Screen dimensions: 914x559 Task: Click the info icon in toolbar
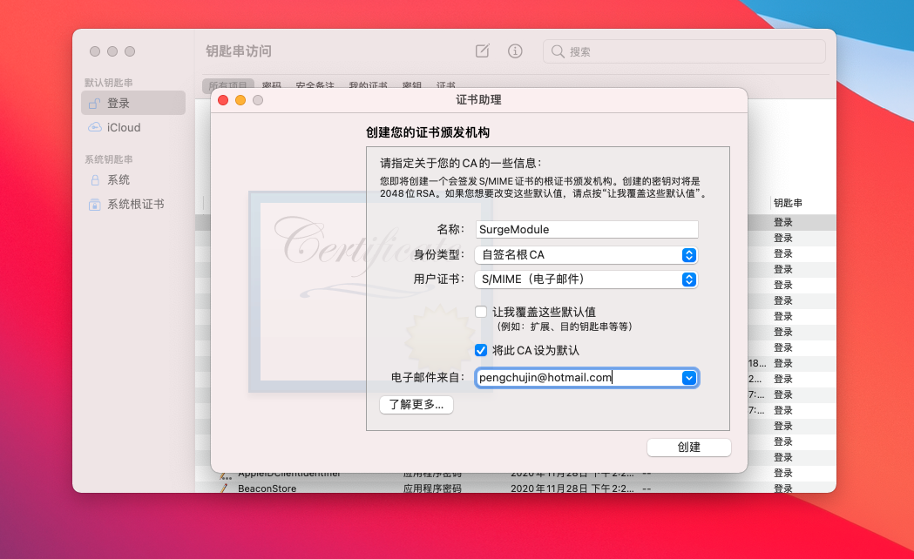[x=515, y=51]
